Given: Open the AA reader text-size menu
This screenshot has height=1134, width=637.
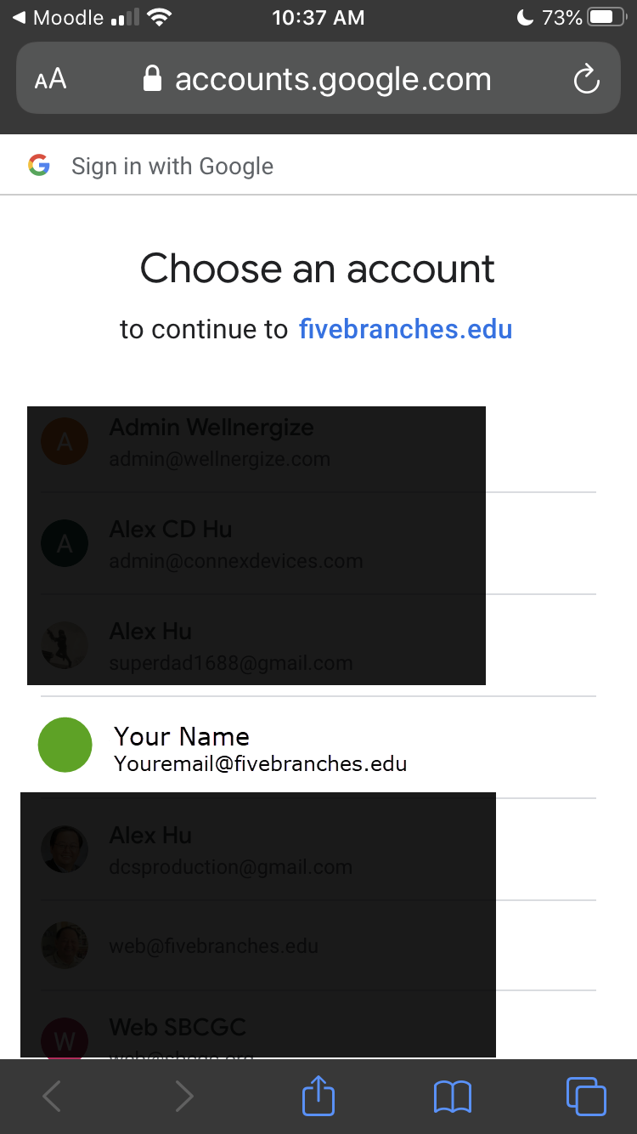Looking at the screenshot, I should pos(50,80).
